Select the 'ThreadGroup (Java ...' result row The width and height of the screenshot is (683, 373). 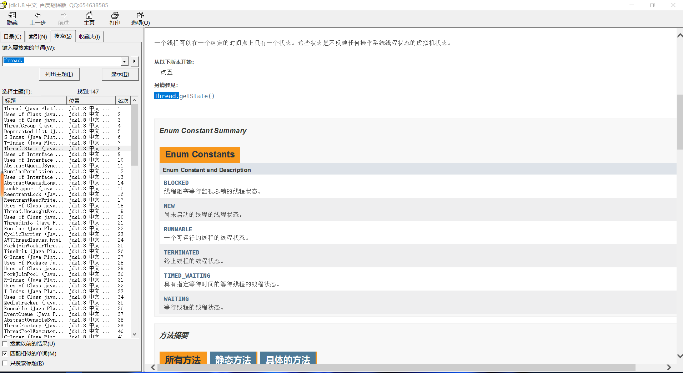(x=67, y=126)
